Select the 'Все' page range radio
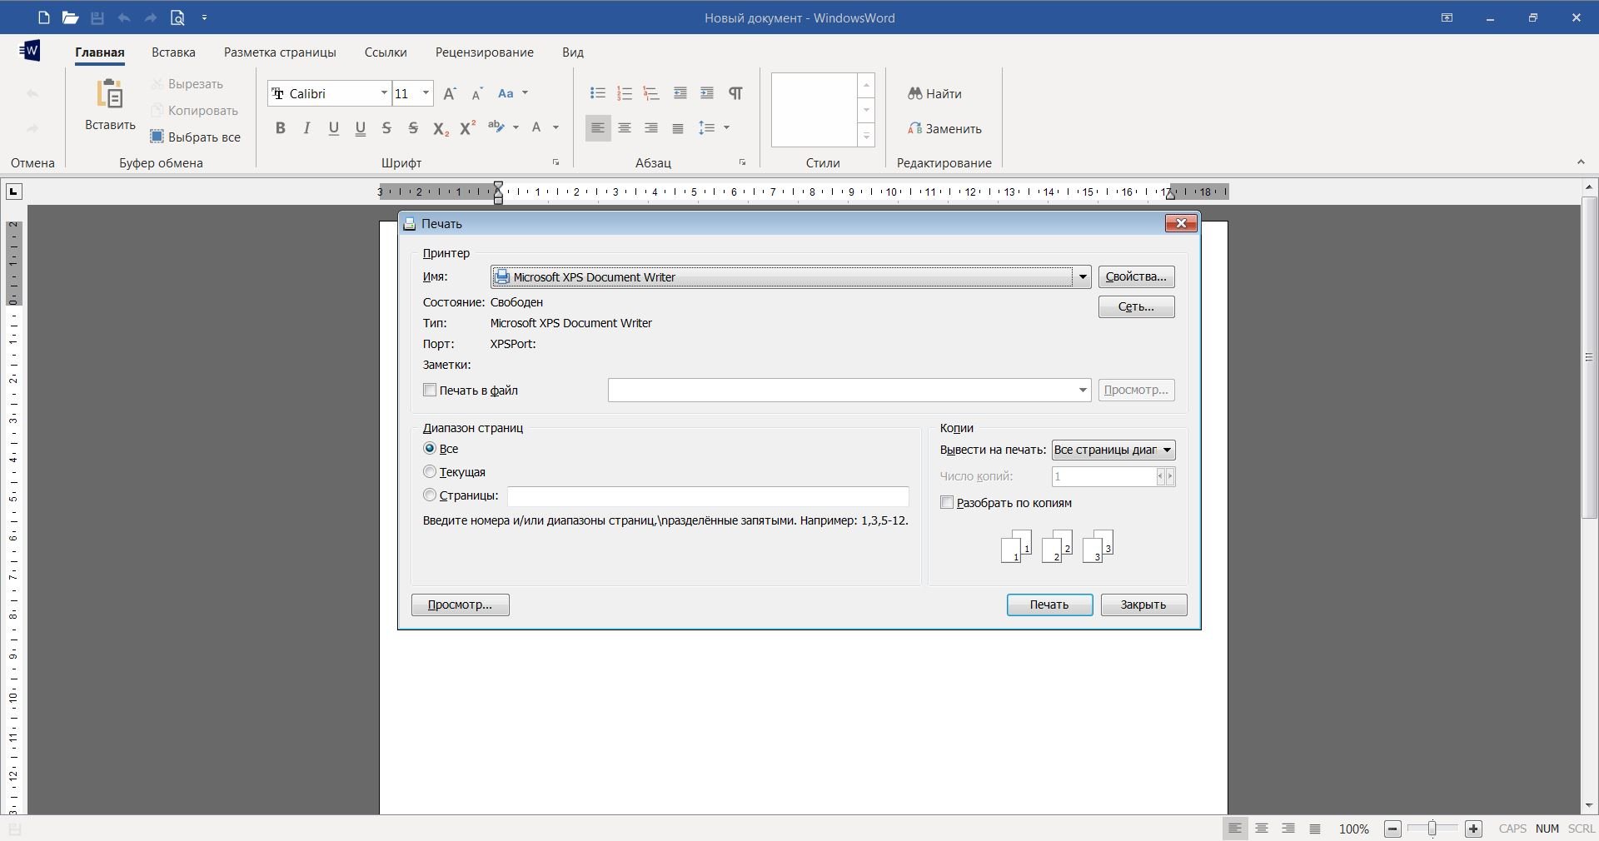 [430, 448]
